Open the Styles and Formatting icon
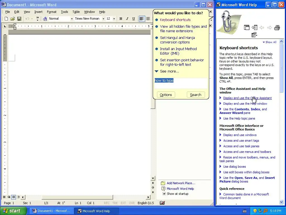Image resolution: width=286 pixels, height=215 pixels. pos(45,19)
